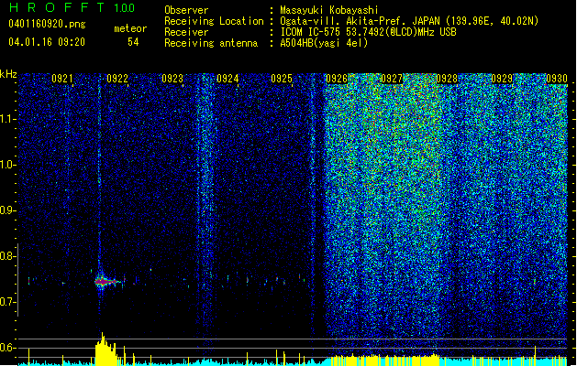Click the 'Receiving antenna' field label

[211, 43]
